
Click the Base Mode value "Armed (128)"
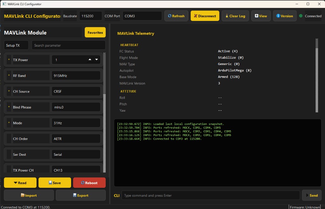pyautogui.click(x=229, y=77)
